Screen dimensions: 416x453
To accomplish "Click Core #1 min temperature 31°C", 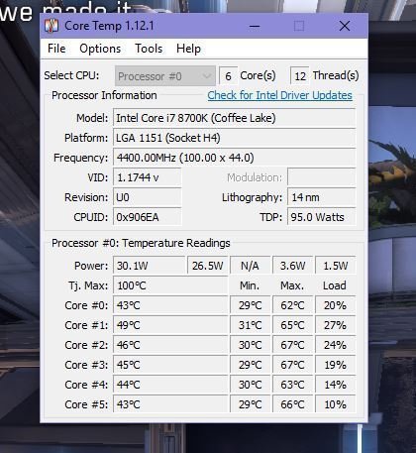I will (250, 325).
